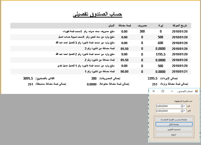Screen dimensions: 201x145
Task: Maximize the حساب الصندوق dialog
Action: point(163,91)
